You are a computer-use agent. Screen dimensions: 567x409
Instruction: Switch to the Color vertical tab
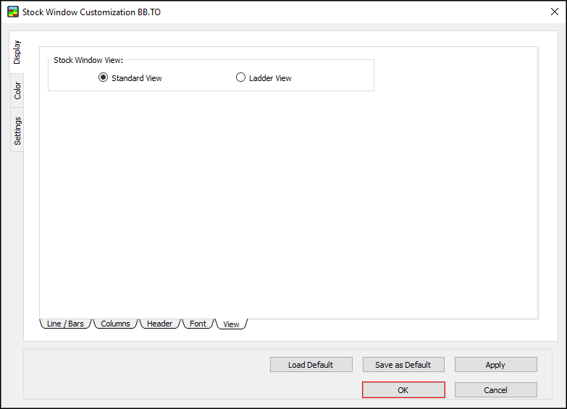(17, 91)
